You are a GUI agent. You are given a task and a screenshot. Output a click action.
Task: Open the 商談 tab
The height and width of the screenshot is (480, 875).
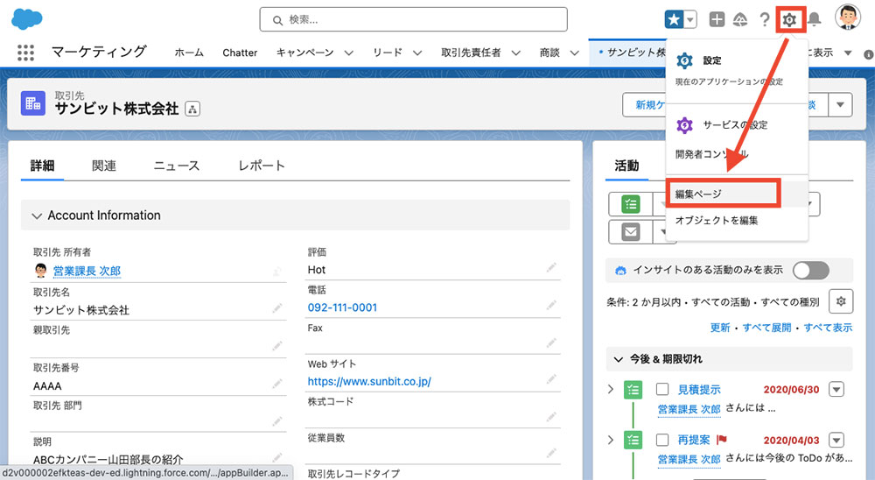(549, 53)
